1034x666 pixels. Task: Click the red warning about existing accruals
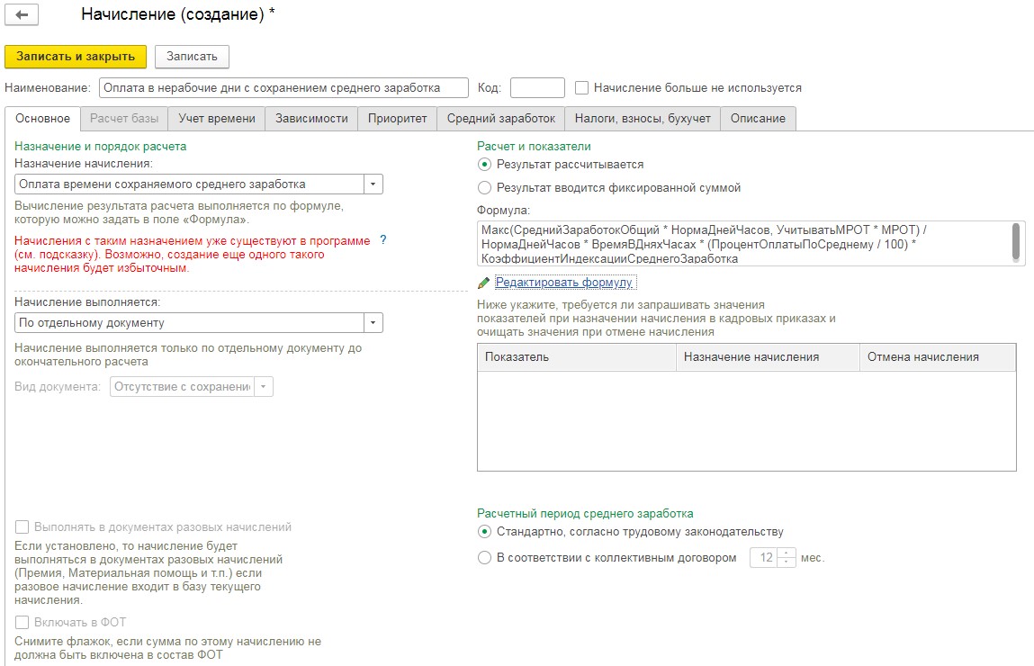point(192,254)
